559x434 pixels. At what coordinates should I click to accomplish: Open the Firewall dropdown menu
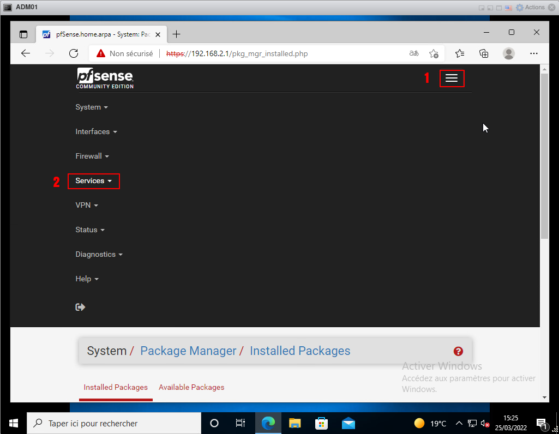coord(92,156)
